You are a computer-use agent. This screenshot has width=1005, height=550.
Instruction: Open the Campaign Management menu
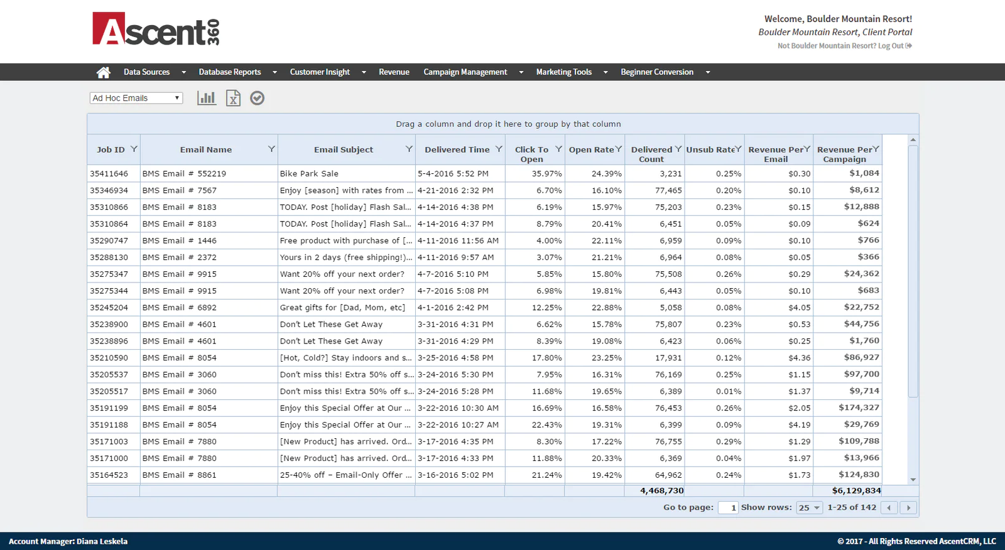click(x=465, y=72)
